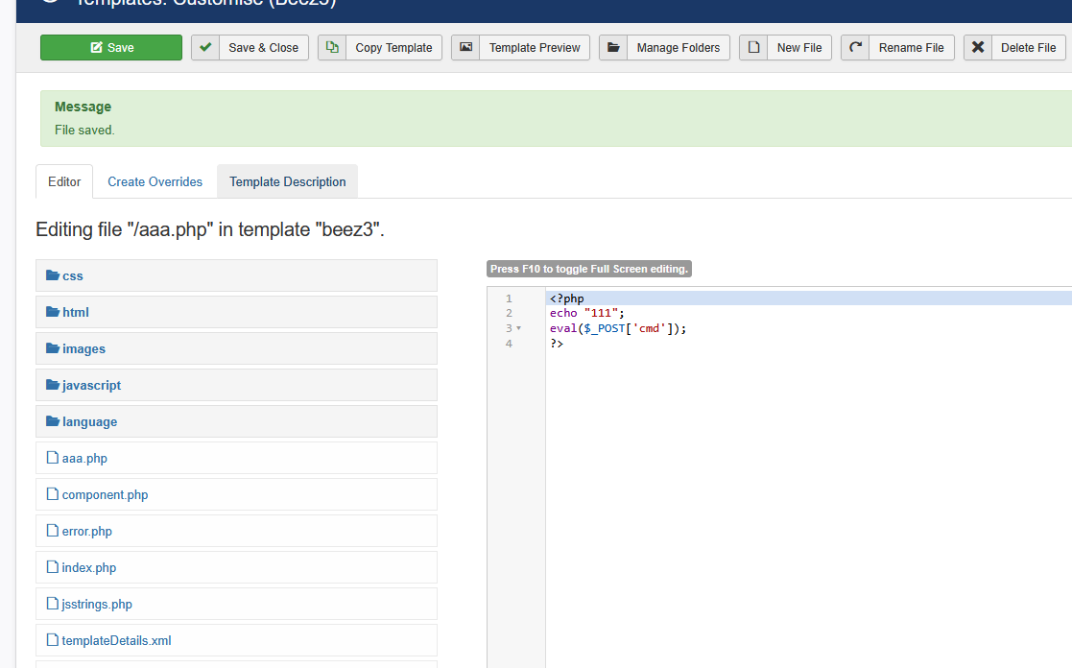Click the Template Preview image icon
Screen dimensions: 1072x668
coord(465,48)
